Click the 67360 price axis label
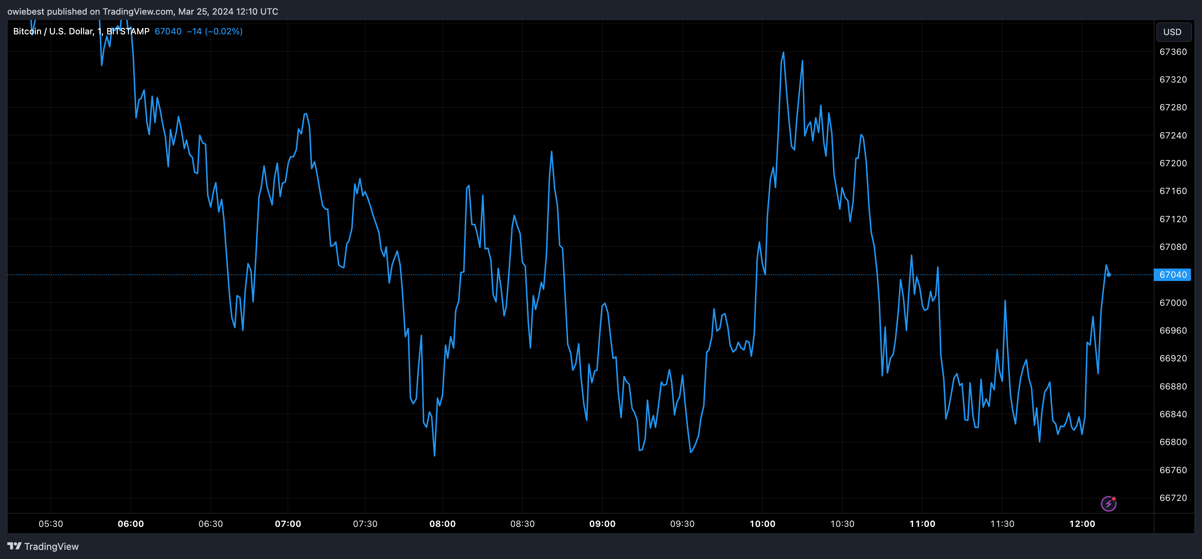Viewport: 1202px width, 559px height. pos(1173,52)
